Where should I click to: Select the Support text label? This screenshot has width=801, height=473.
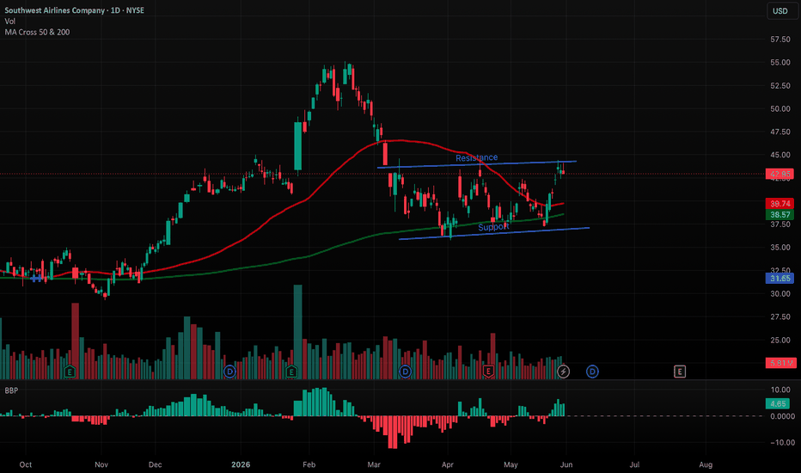(x=493, y=227)
